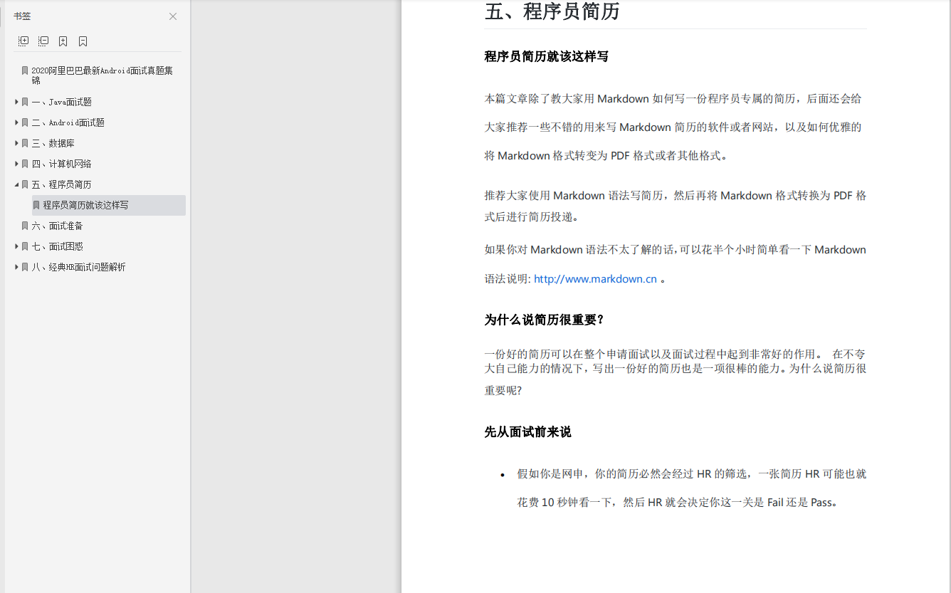This screenshot has width=951, height=593.
Task: Click line starting 一份好的简历可以在整个
Action: [675, 354]
